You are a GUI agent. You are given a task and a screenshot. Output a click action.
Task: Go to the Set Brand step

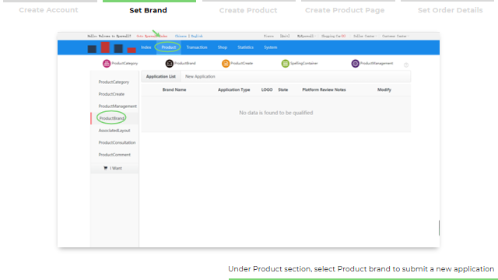pos(148,10)
